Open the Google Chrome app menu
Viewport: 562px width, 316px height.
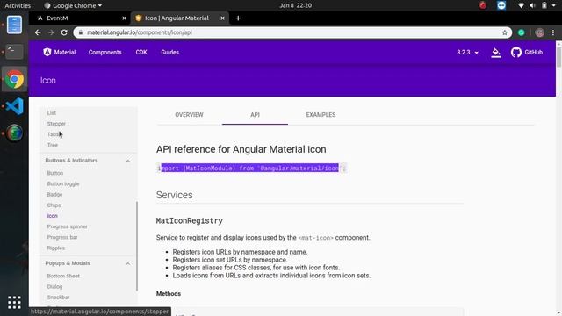73,5
